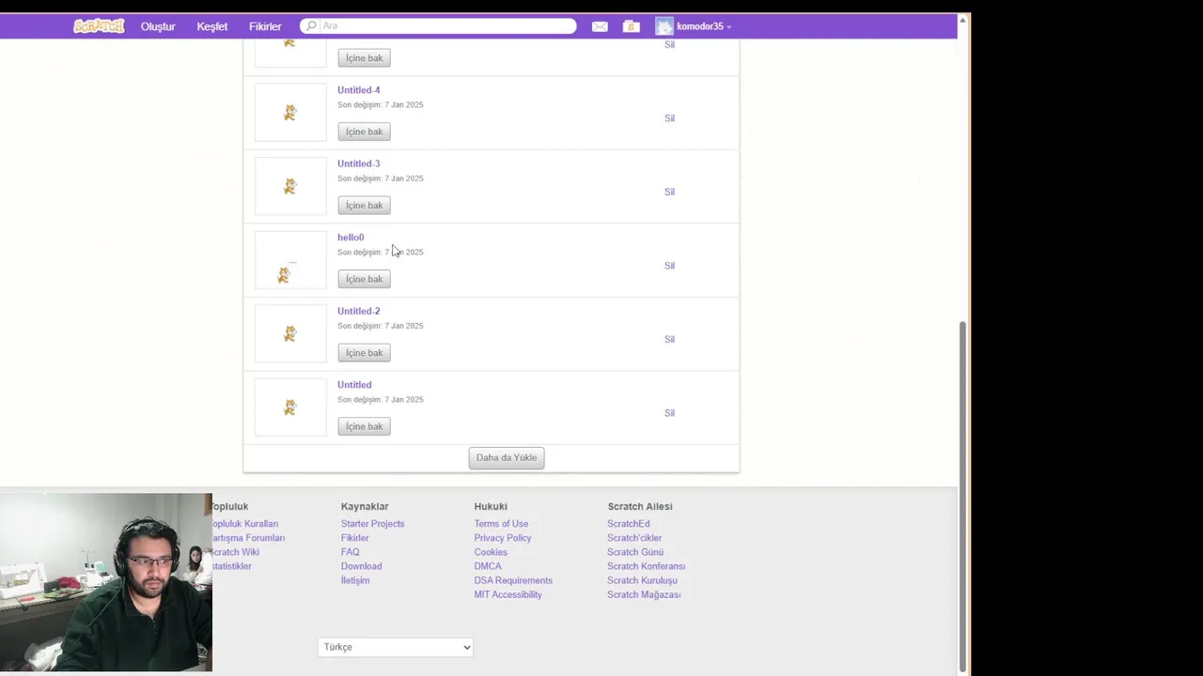The width and height of the screenshot is (1203, 676).
Task: Open the İletişim footer link
Action: tap(355, 580)
